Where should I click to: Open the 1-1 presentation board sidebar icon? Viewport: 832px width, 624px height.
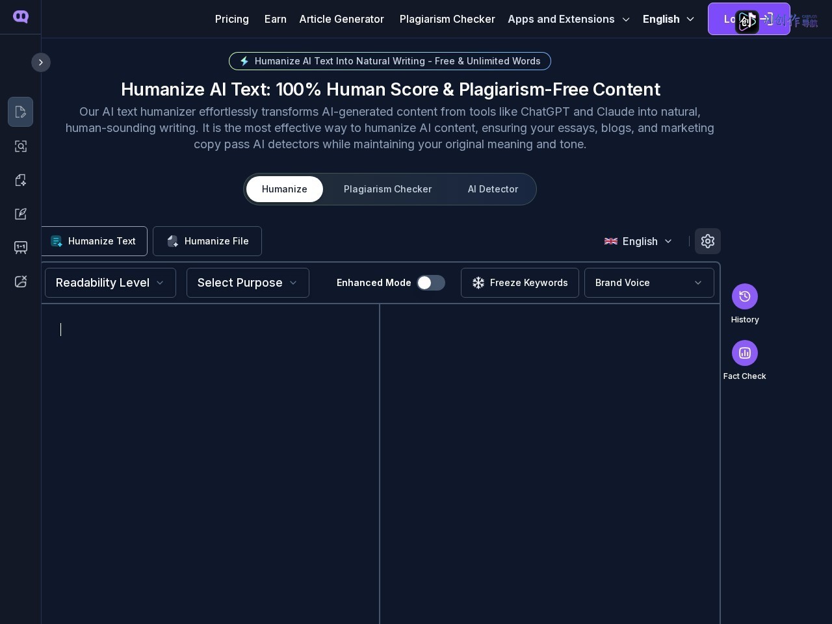21,248
